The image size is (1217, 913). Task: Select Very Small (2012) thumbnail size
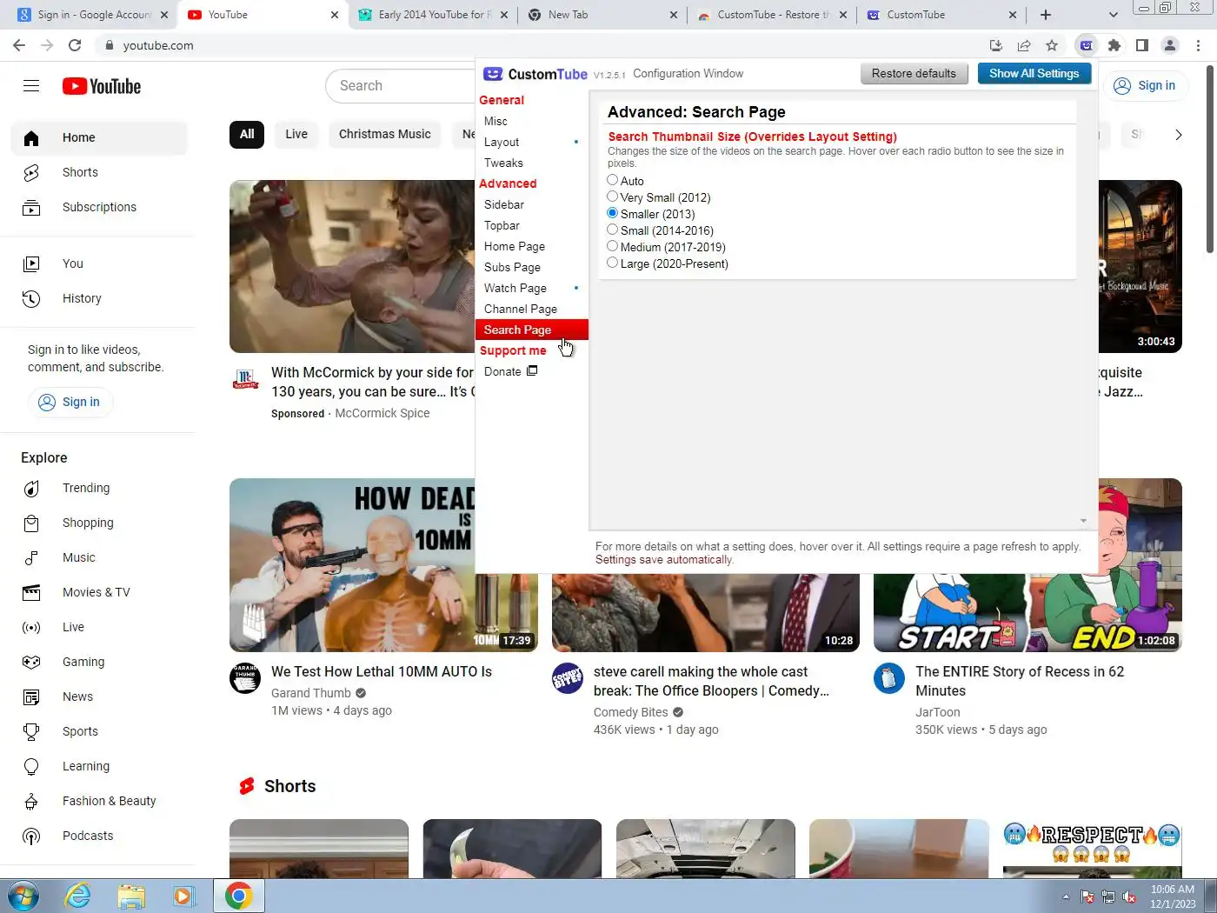click(x=612, y=197)
